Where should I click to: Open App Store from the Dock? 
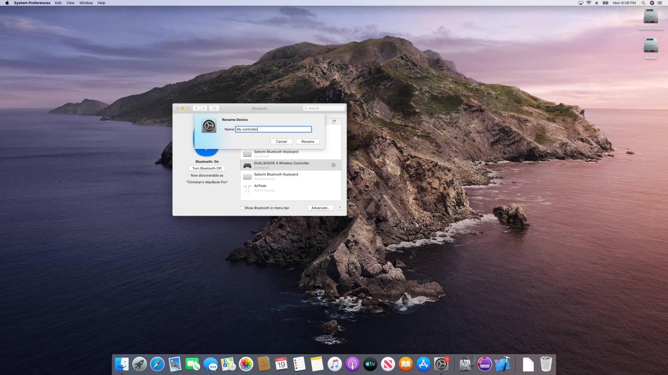click(x=423, y=364)
